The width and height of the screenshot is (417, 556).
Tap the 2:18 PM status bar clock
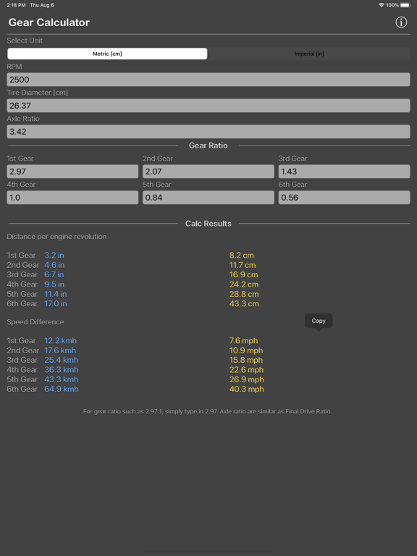pyautogui.click(x=16, y=5)
